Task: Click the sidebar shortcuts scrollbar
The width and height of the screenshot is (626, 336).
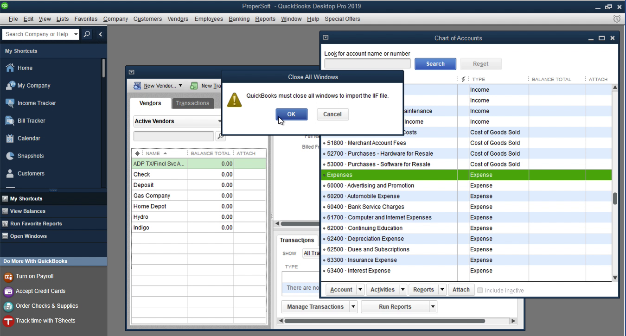Action: (x=103, y=68)
